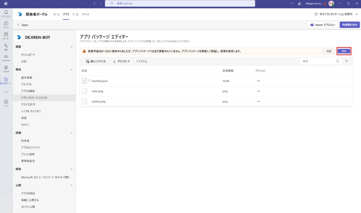The width and height of the screenshot is (361, 213).
Task: Open the Calls icon in sidebar
Action: click(6, 47)
